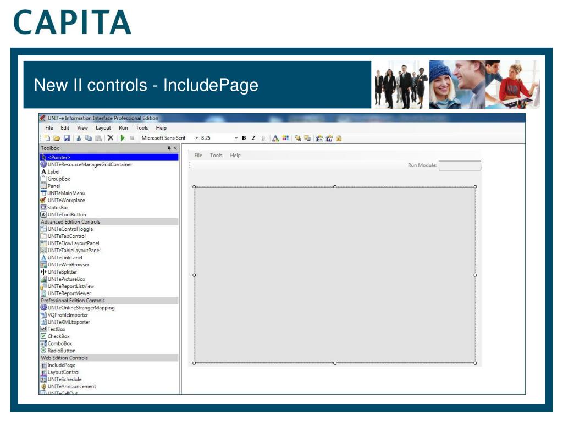Select UNITeResourceManagerGridContainer control
563x422 pixels.
pyautogui.click(x=109, y=164)
